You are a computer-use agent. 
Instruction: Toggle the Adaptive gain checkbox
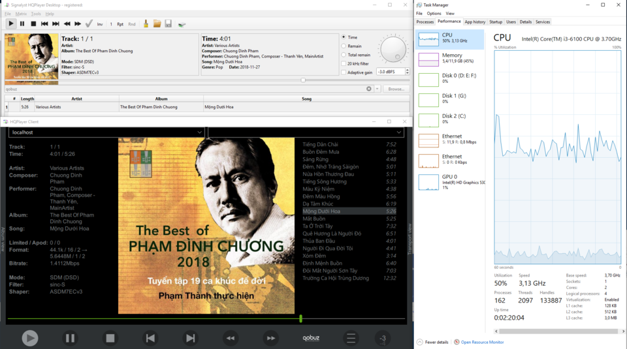point(344,72)
